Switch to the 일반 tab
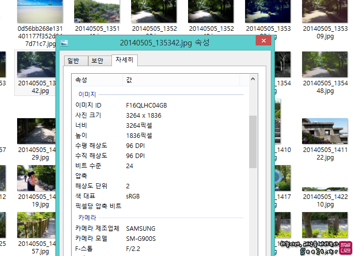The width and height of the screenshot is (353, 256). coord(76,61)
